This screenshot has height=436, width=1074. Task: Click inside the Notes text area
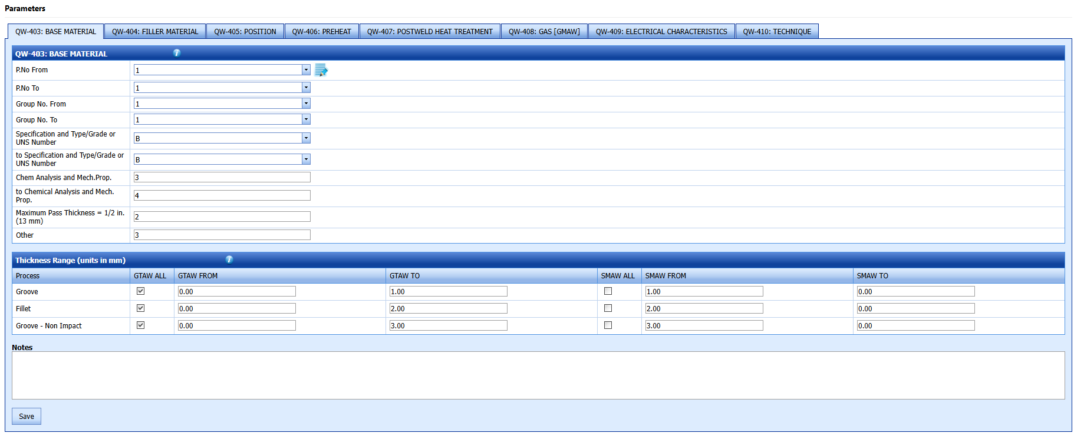538,375
